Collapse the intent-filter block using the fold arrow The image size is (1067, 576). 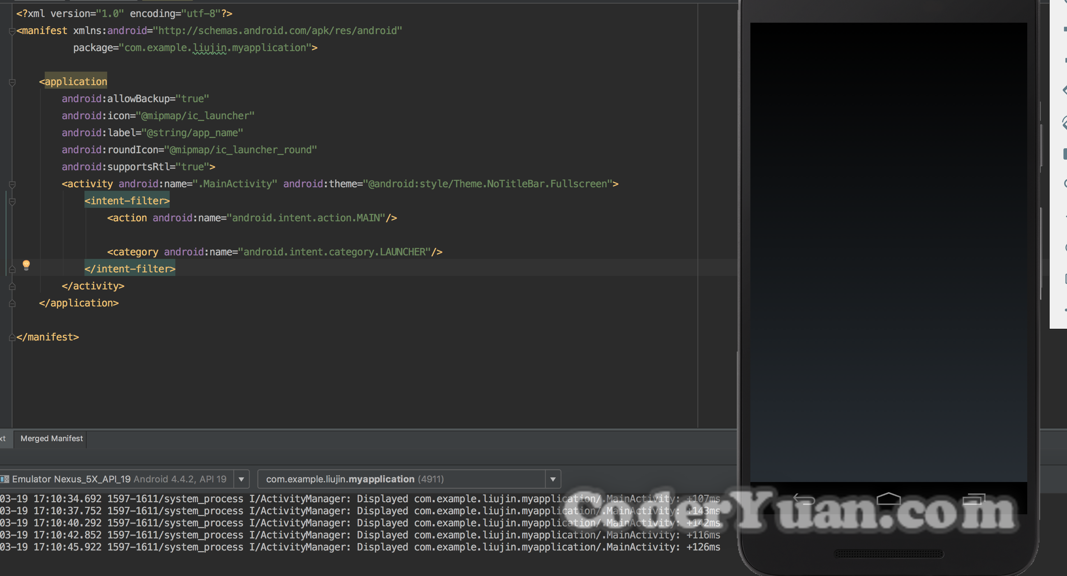[x=12, y=201]
